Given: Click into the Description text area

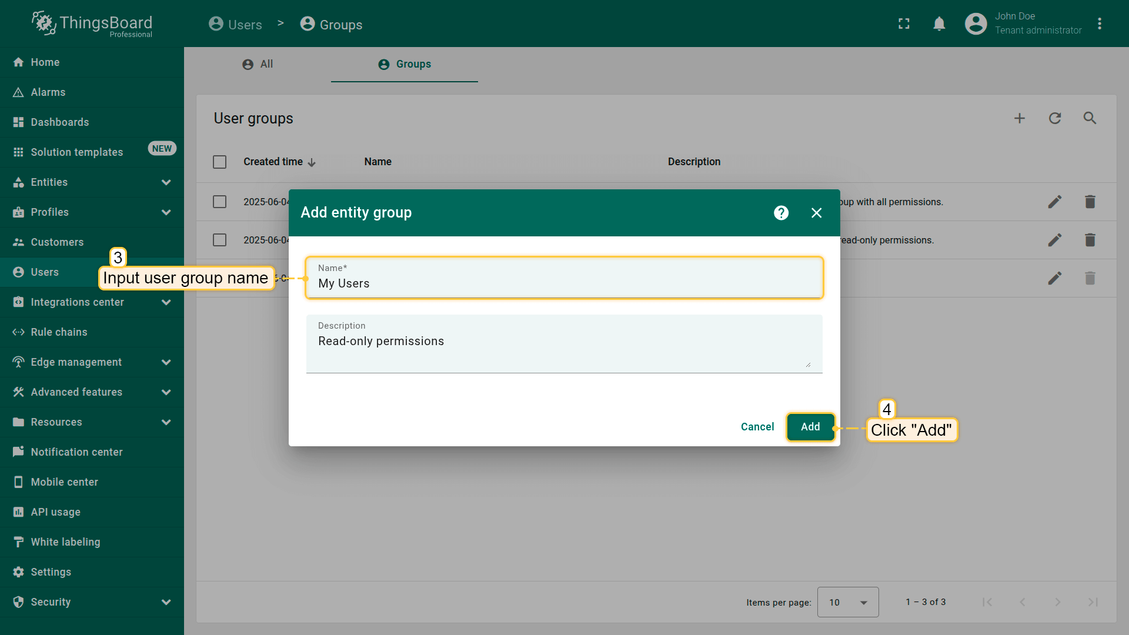Looking at the screenshot, I should pos(563,347).
